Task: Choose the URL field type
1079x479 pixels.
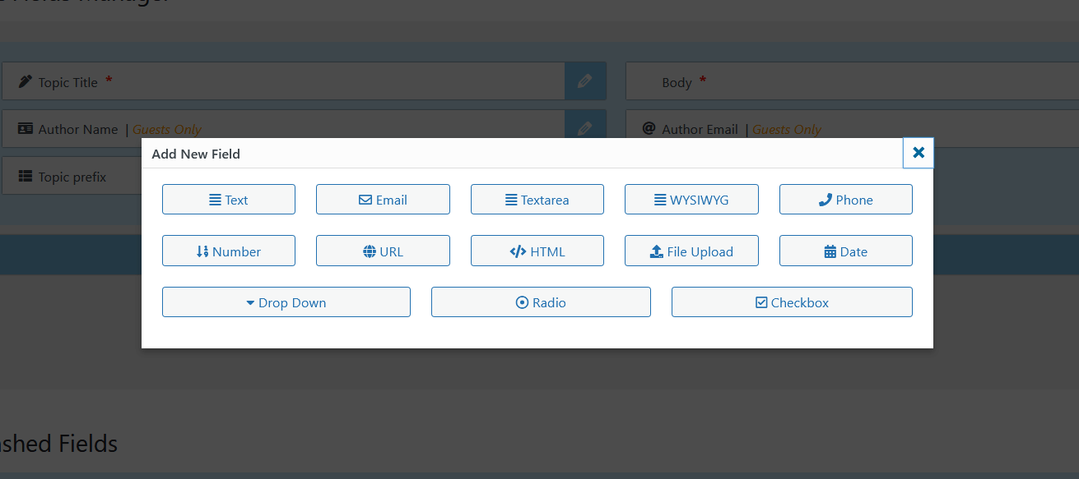Action: pyautogui.click(x=383, y=251)
